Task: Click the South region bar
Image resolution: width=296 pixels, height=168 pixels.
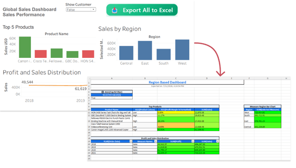Action: [164, 55]
